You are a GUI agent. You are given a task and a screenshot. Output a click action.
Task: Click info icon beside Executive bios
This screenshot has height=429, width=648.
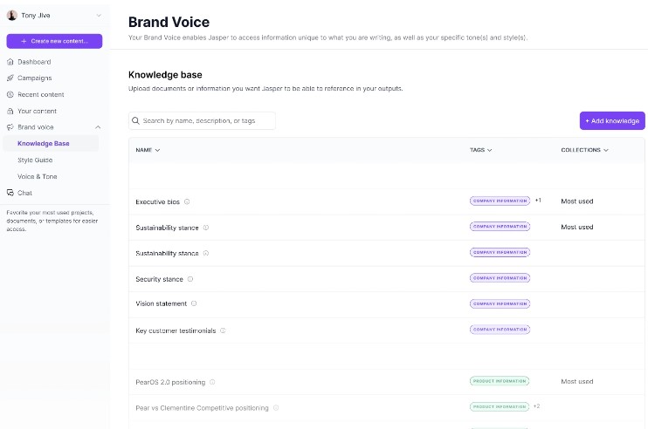click(x=187, y=201)
